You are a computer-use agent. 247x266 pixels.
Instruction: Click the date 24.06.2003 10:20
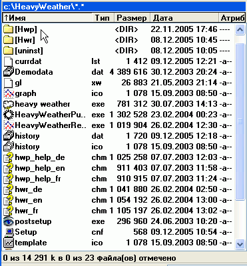184,221
